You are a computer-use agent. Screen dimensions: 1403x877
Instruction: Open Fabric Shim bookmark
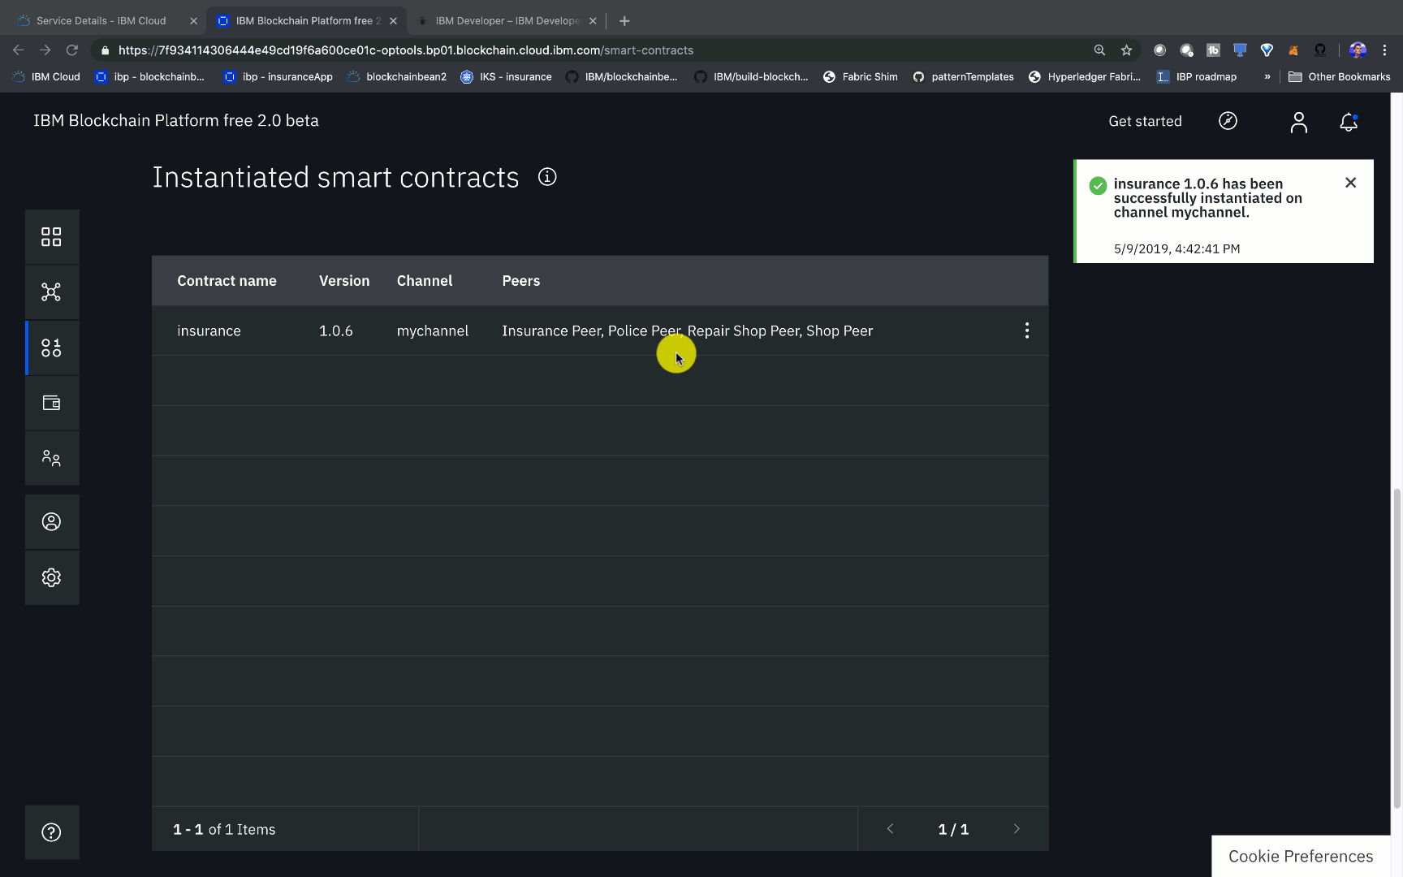861,77
